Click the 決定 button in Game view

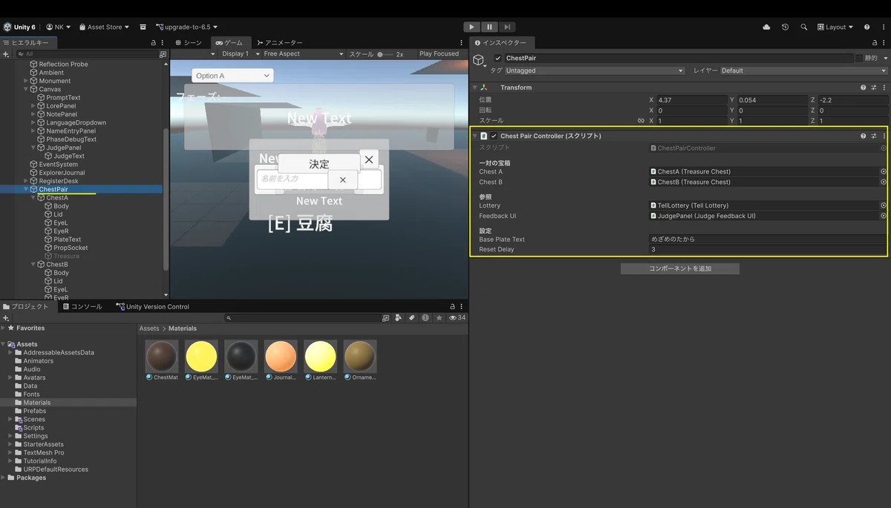click(319, 164)
